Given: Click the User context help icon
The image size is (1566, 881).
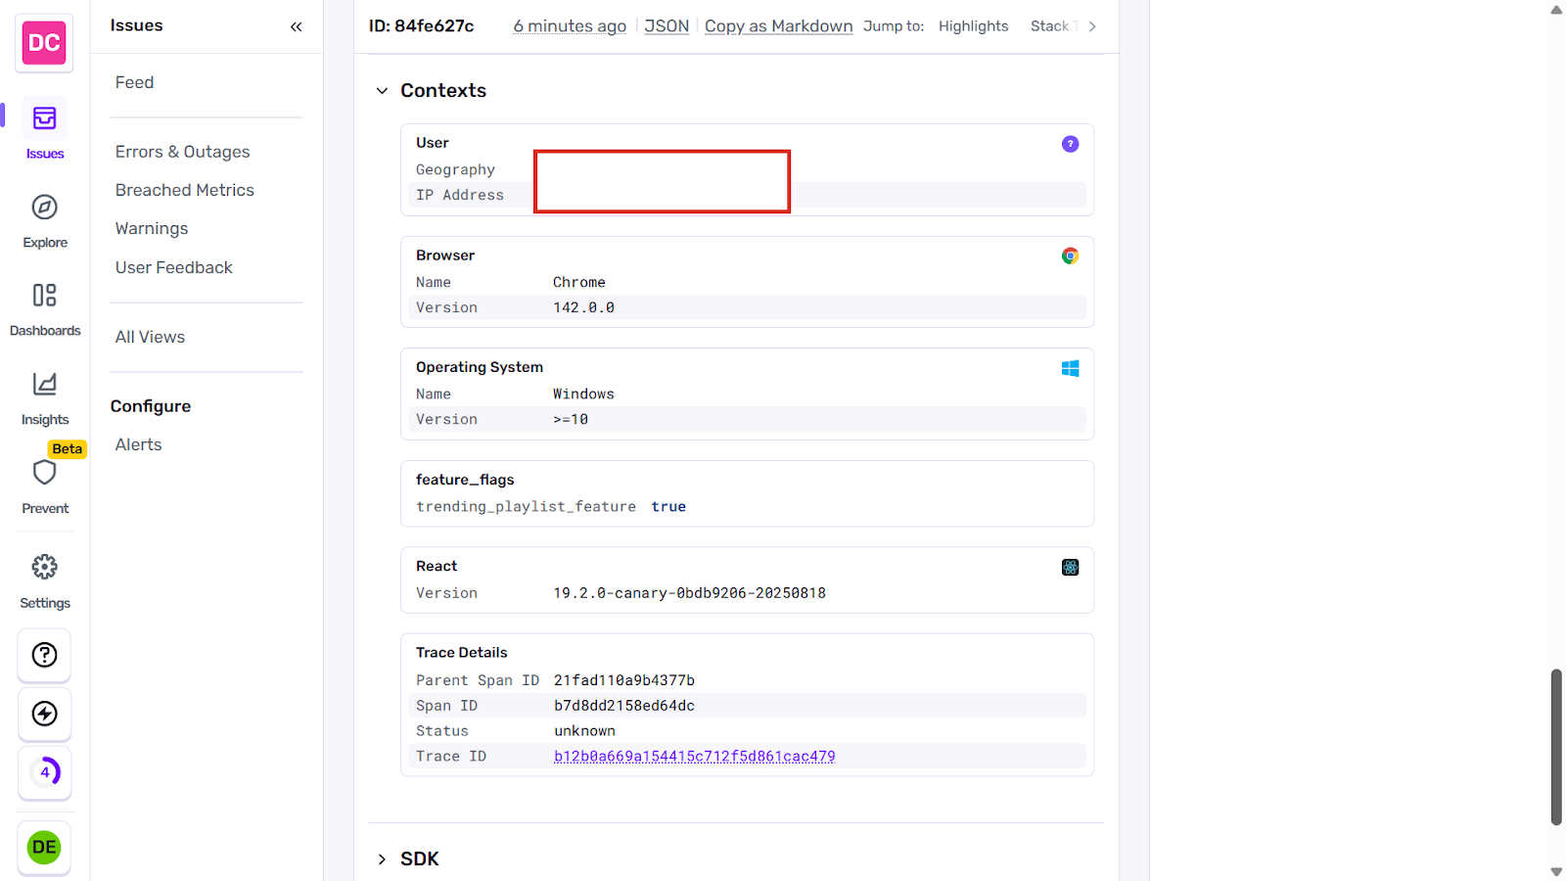Looking at the screenshot, I should coord(1070,144).
